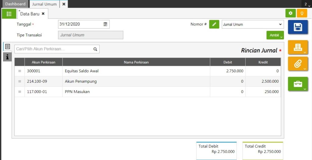312x160 pixels.
Task: Open the orange Print button
Action: click(x=298, y=47)
